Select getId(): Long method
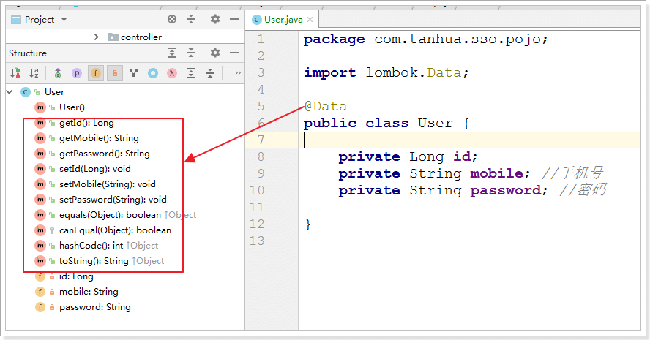Viewport: 650px width, 340px height. [86, 123]
